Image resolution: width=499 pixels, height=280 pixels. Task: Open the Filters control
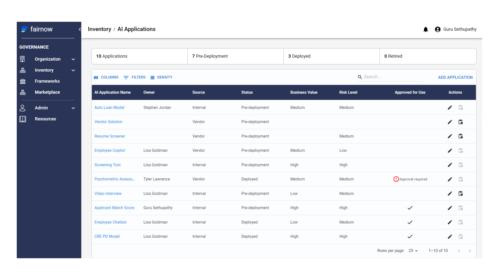[126, 77]
